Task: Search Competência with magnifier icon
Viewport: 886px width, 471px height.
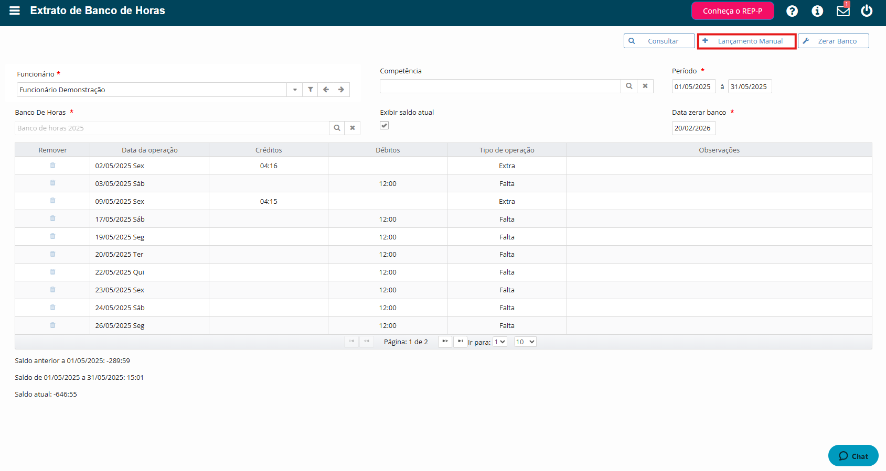Action: pos(629,86)
